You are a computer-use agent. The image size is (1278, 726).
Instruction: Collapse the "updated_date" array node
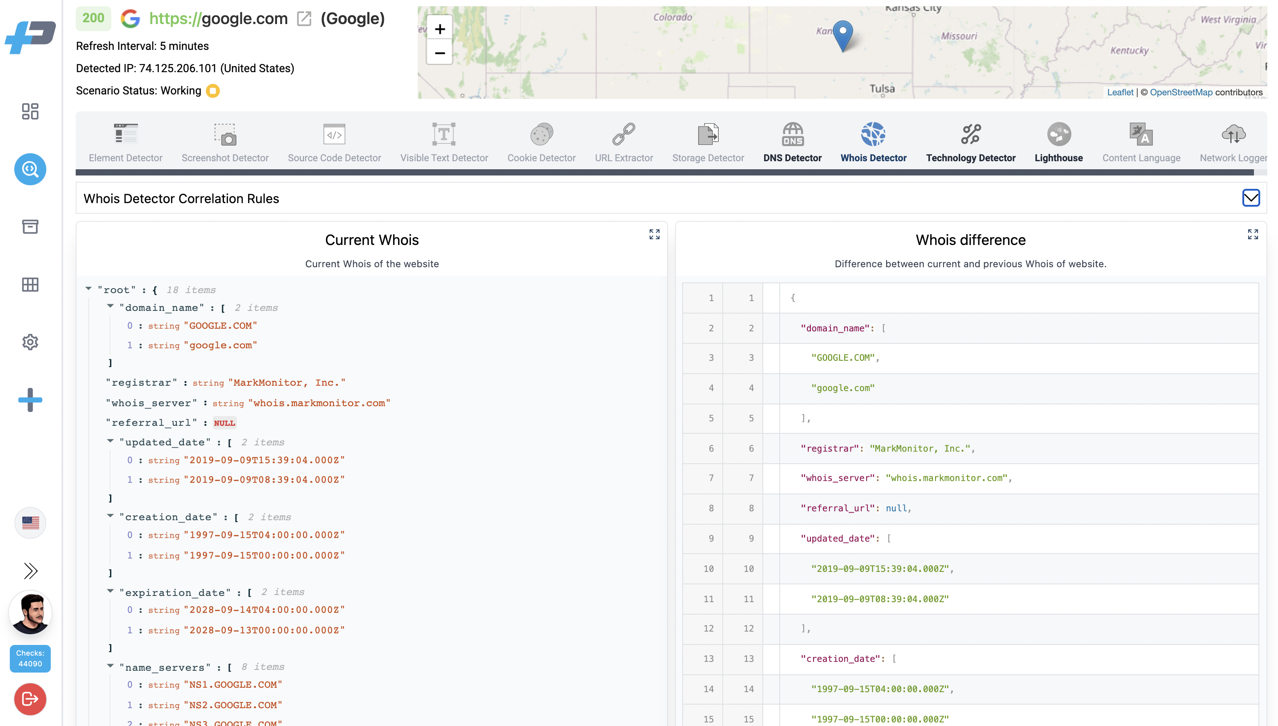tap(110, 441)
